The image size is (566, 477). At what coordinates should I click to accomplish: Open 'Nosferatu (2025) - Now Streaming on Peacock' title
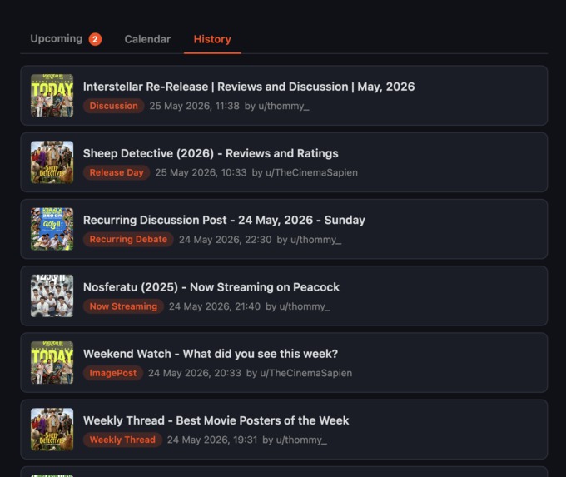(211, 287)
